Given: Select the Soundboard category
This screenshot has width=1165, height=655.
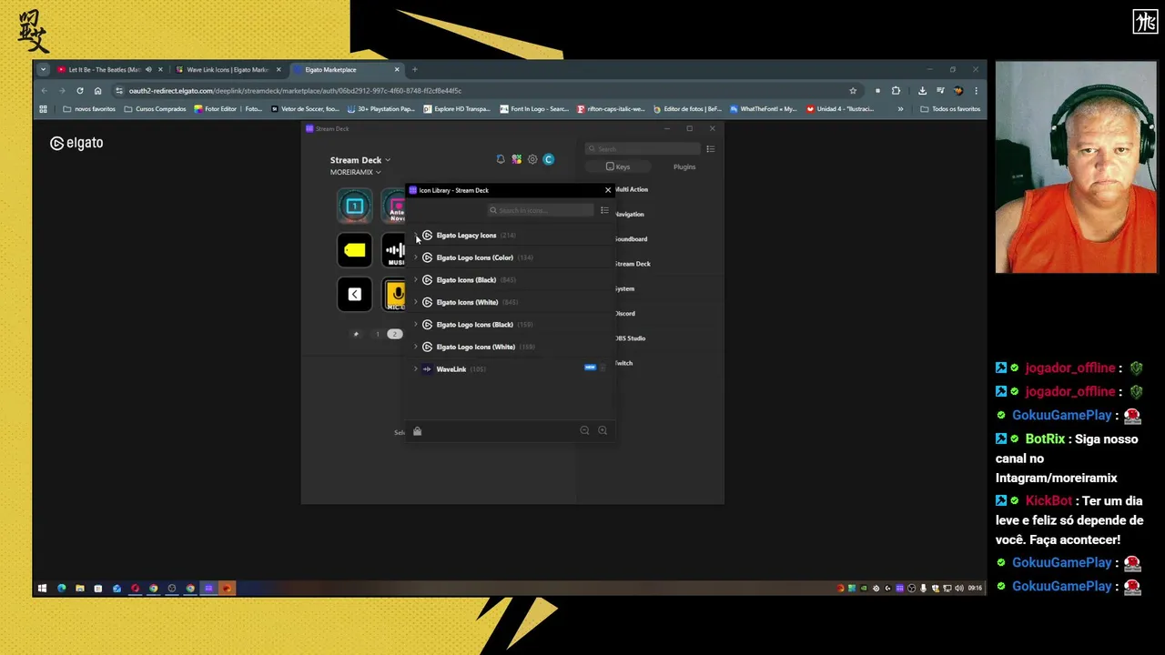Looking at the screenshot, I should click(632, 239).
